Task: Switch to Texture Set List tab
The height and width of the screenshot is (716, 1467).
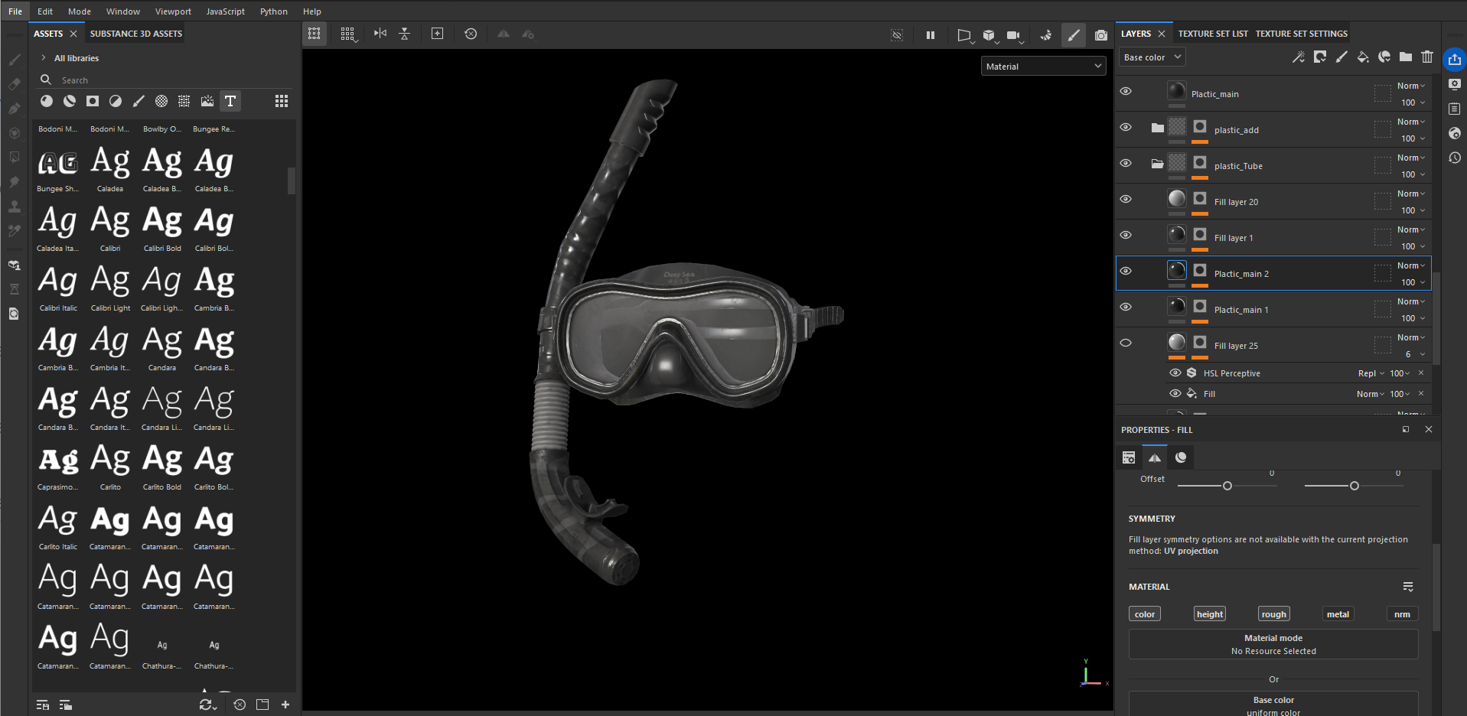Action: (x=1212, y=34)
